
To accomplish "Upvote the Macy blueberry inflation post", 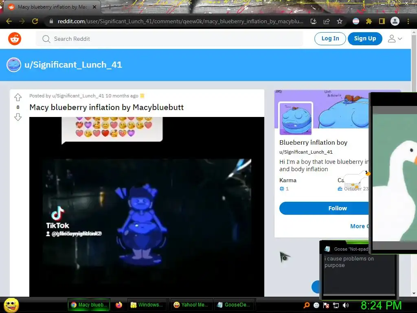I will [18, 97].
